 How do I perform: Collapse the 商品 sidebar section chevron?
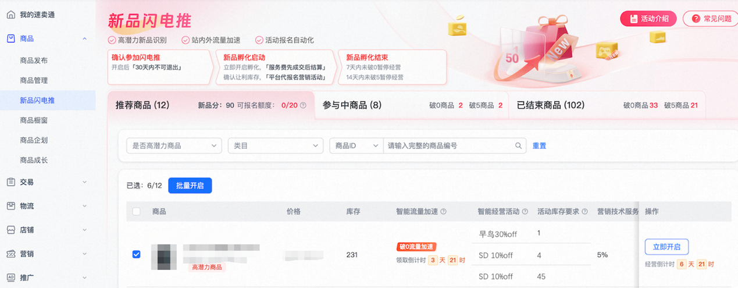[85, 39]
